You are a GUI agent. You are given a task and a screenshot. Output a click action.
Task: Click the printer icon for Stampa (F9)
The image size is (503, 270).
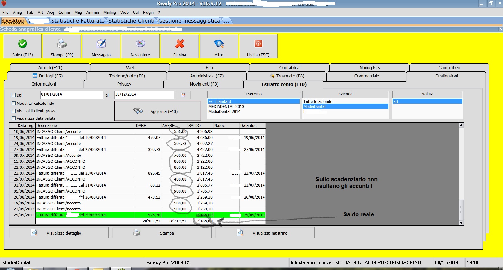[x=62, y=44]
